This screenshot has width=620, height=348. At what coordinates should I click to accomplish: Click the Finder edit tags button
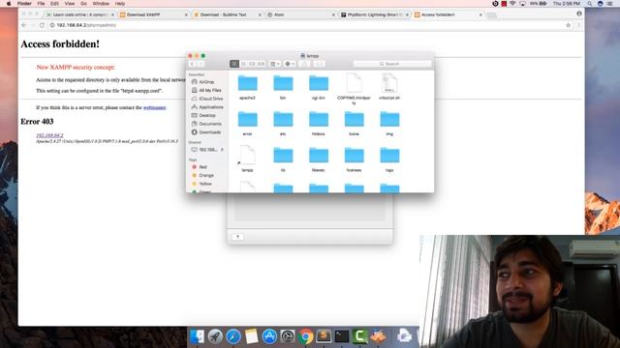pos(320,64)
